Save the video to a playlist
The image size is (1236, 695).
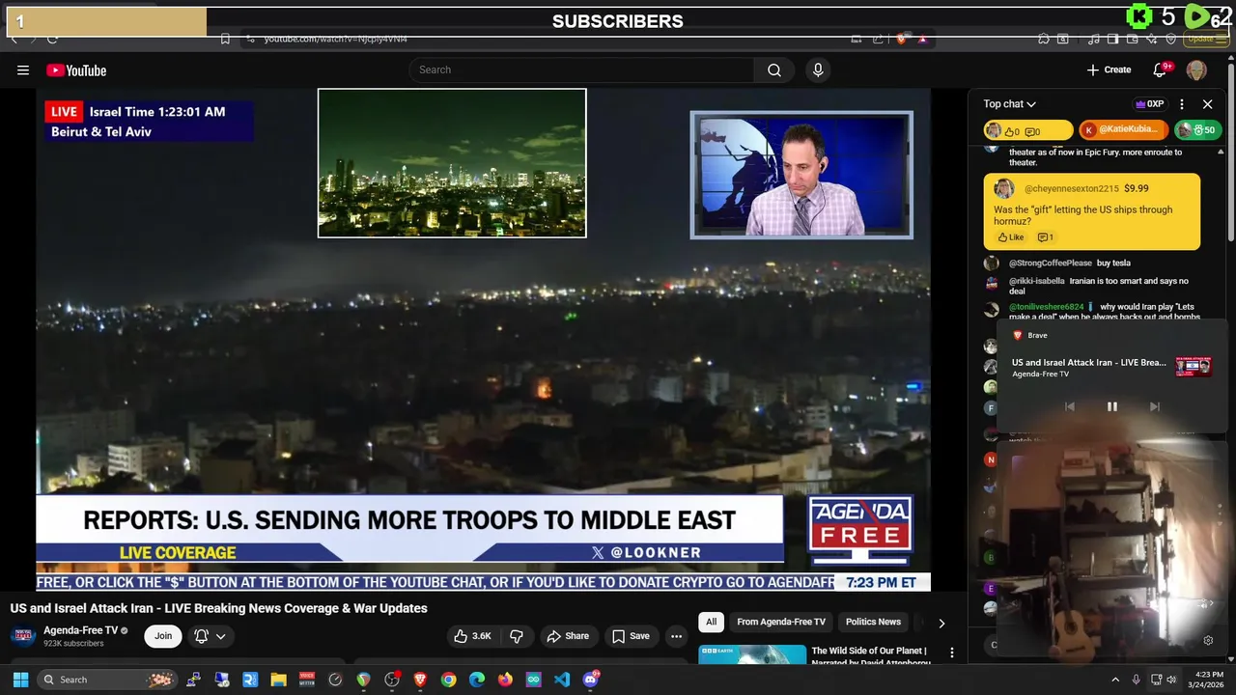coord(630,636)
